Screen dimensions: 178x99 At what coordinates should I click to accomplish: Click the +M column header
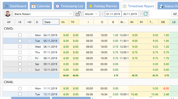29,22
